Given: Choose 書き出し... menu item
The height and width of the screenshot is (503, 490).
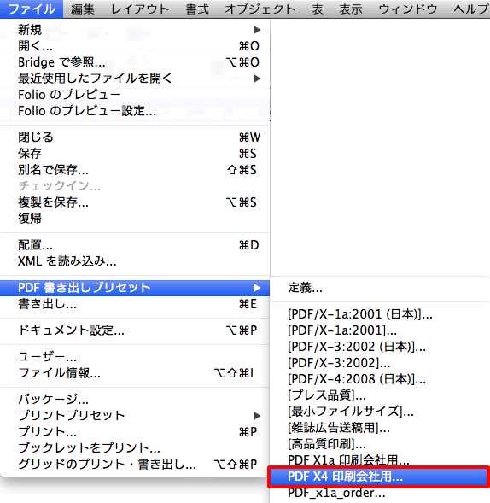Looking at the screenshot, I should coord(135,304).
